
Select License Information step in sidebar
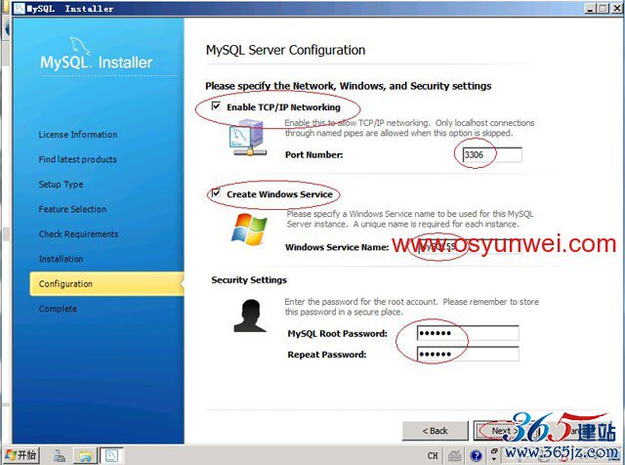tap(78, 135)
